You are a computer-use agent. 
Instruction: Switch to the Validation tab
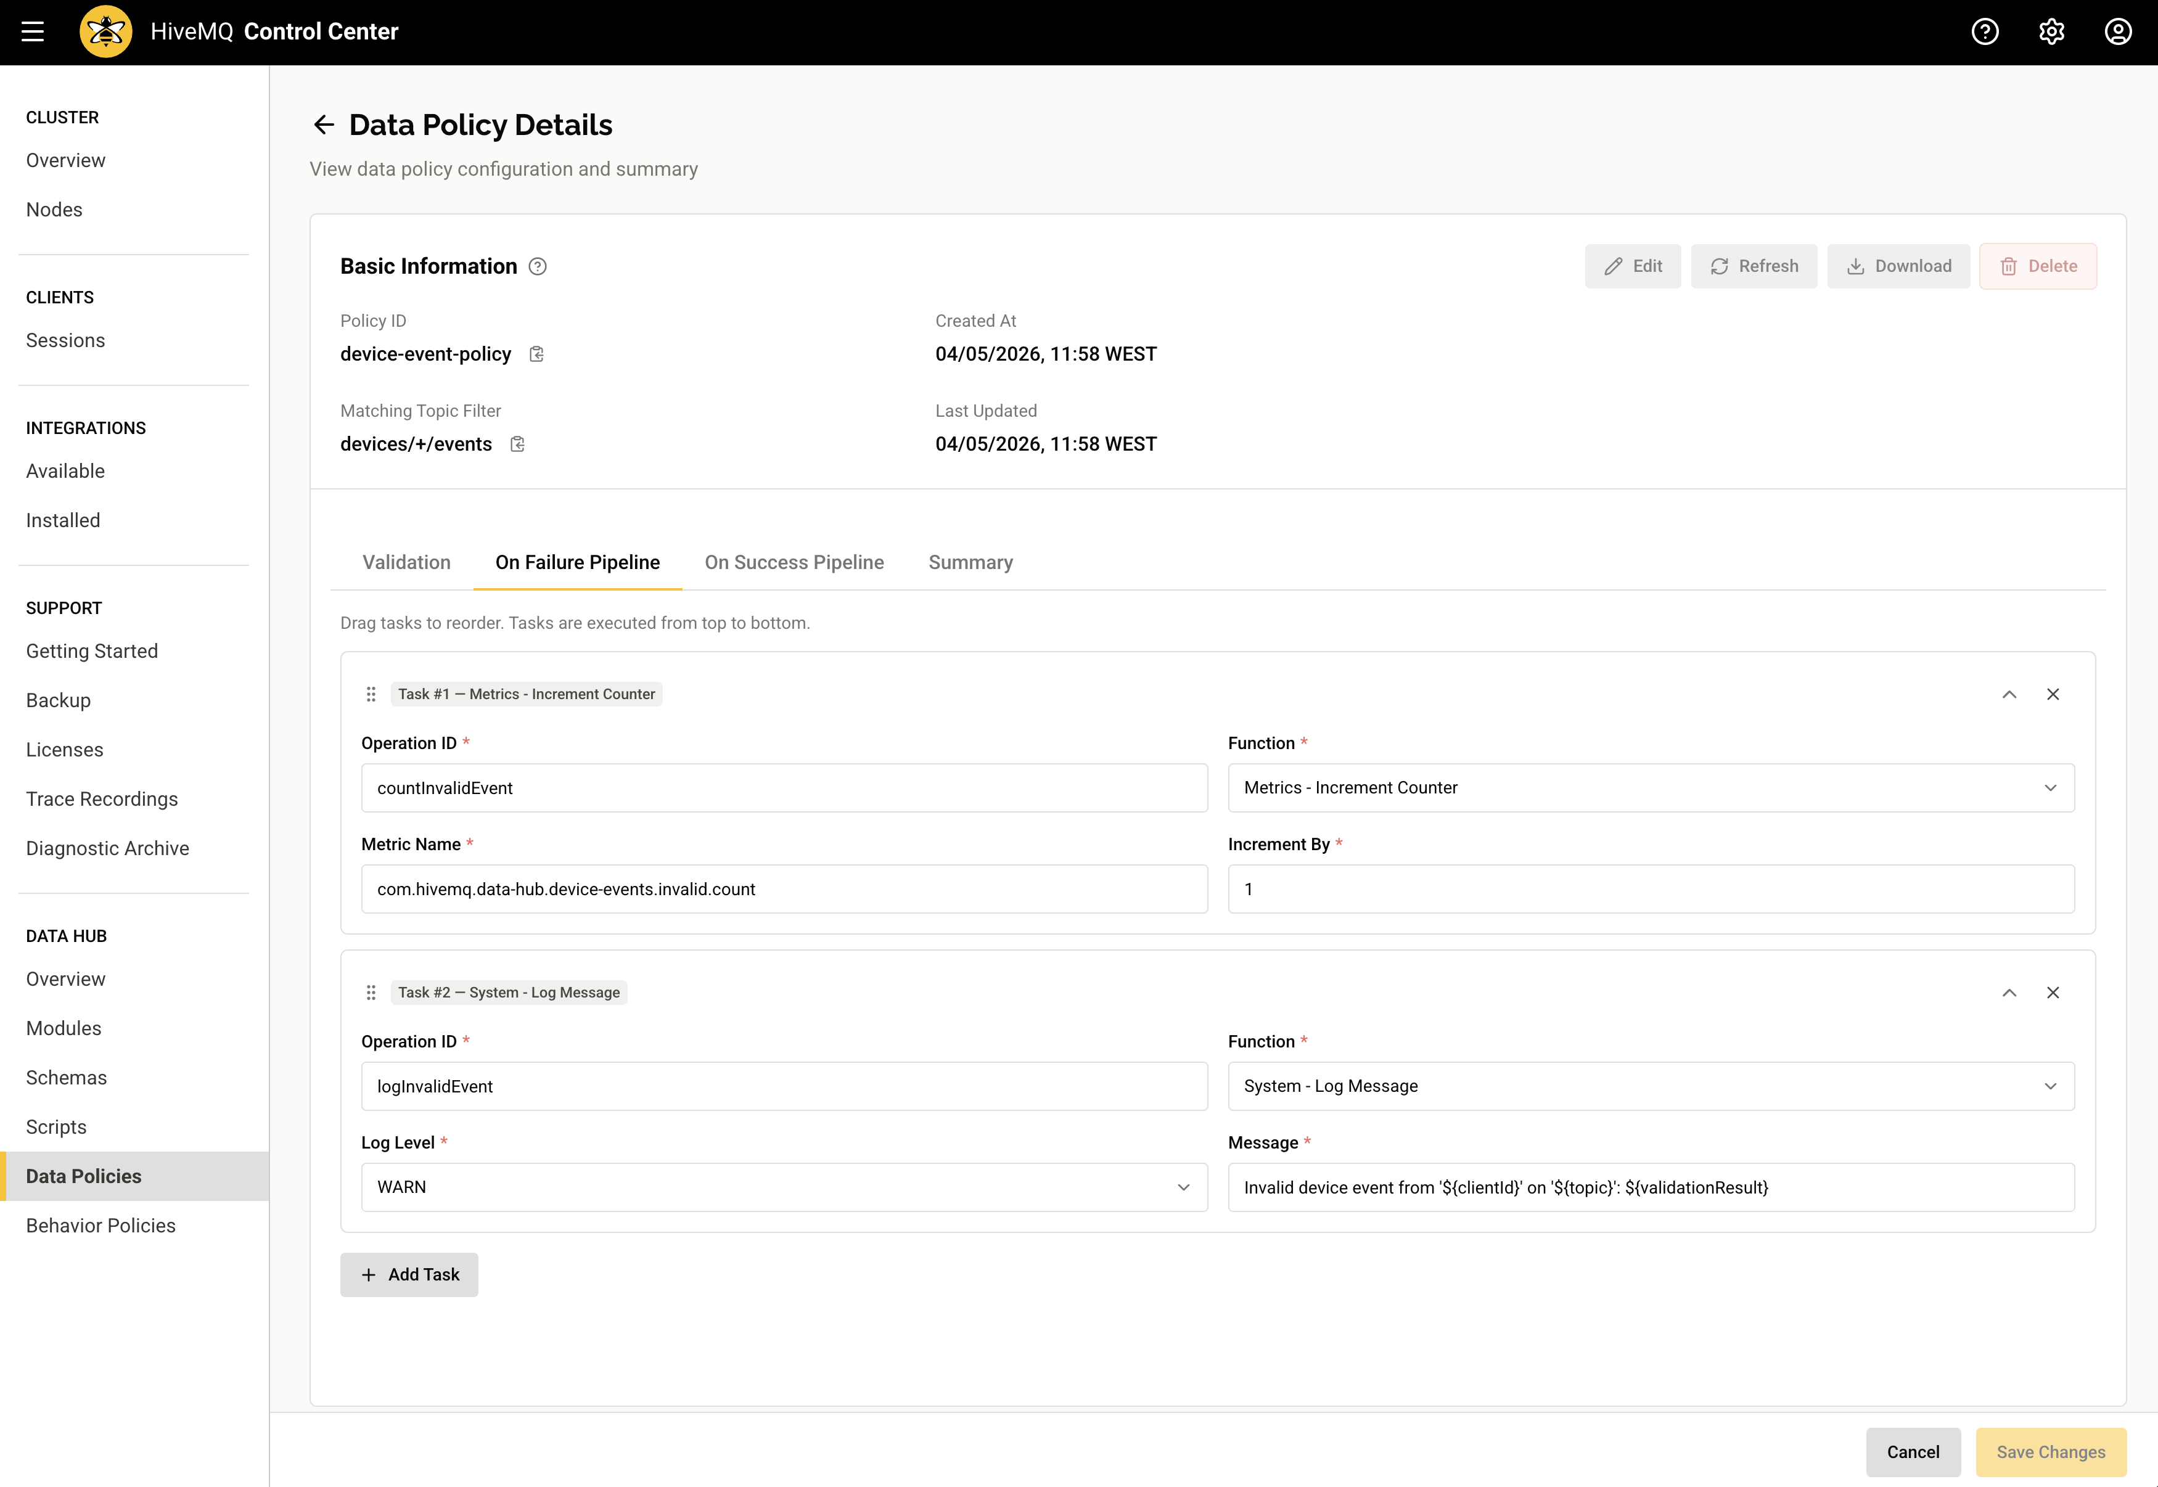406,563
